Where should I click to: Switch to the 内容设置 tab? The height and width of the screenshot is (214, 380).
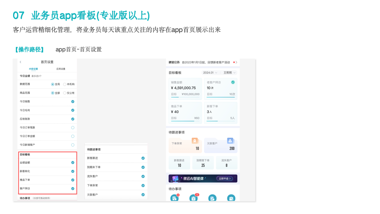(33, 69)
